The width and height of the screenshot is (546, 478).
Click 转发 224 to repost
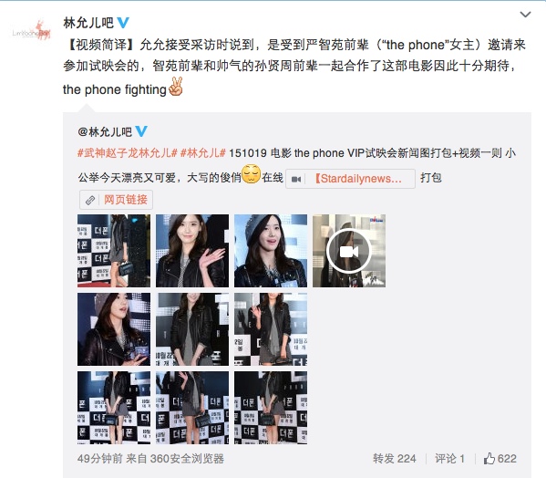[x=394, y=459]
